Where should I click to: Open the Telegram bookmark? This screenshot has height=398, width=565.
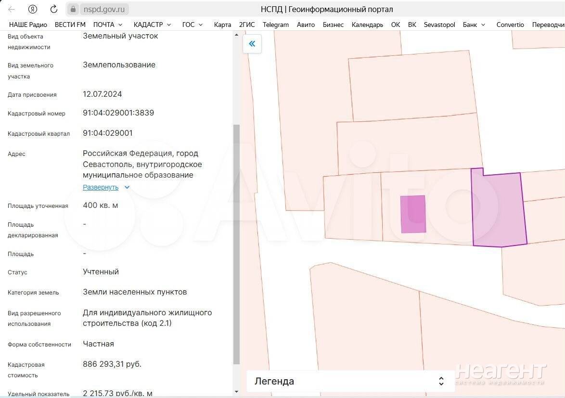pyautogui.click(x=276, y=25)
